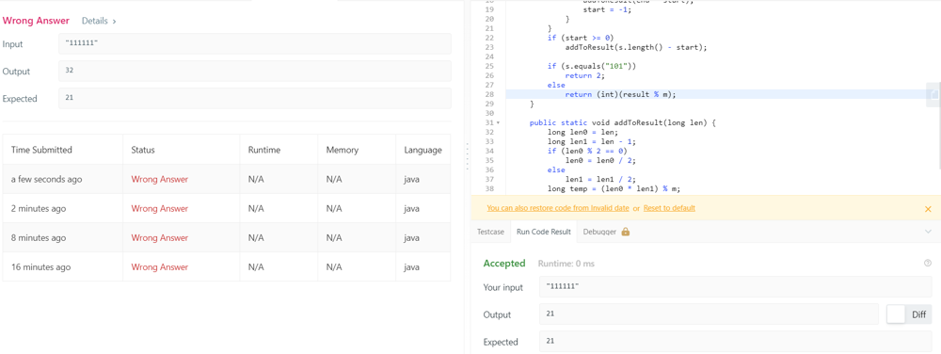Click the submission Expected field showing 21
941x354 pixels.
[x=255, y=99]
